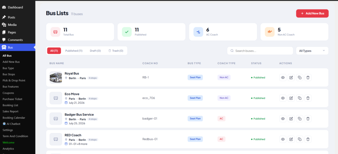The height and width of the screenshot is (154, 338).
Task: Duplicate the RED Coach entry
Action: [300, 139]
